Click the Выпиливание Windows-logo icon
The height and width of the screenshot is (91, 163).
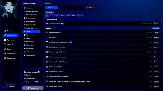(x=25, y=21)
